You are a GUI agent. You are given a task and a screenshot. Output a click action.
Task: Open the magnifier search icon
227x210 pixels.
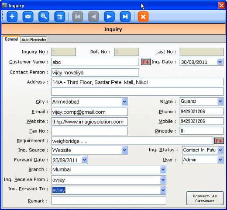[44, 17]
